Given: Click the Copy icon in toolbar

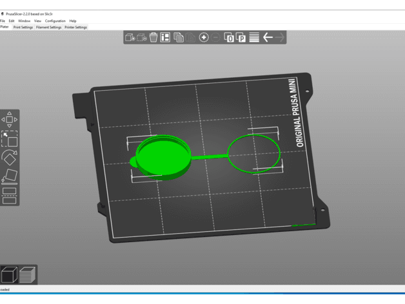Looking at the screenshot, I should 179,37.
